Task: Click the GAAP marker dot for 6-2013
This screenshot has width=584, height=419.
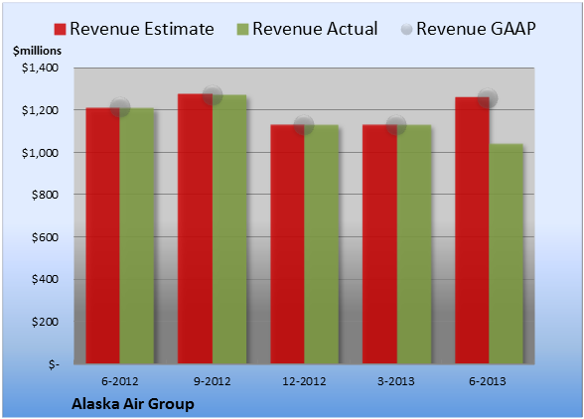Action: click(488, 98)
